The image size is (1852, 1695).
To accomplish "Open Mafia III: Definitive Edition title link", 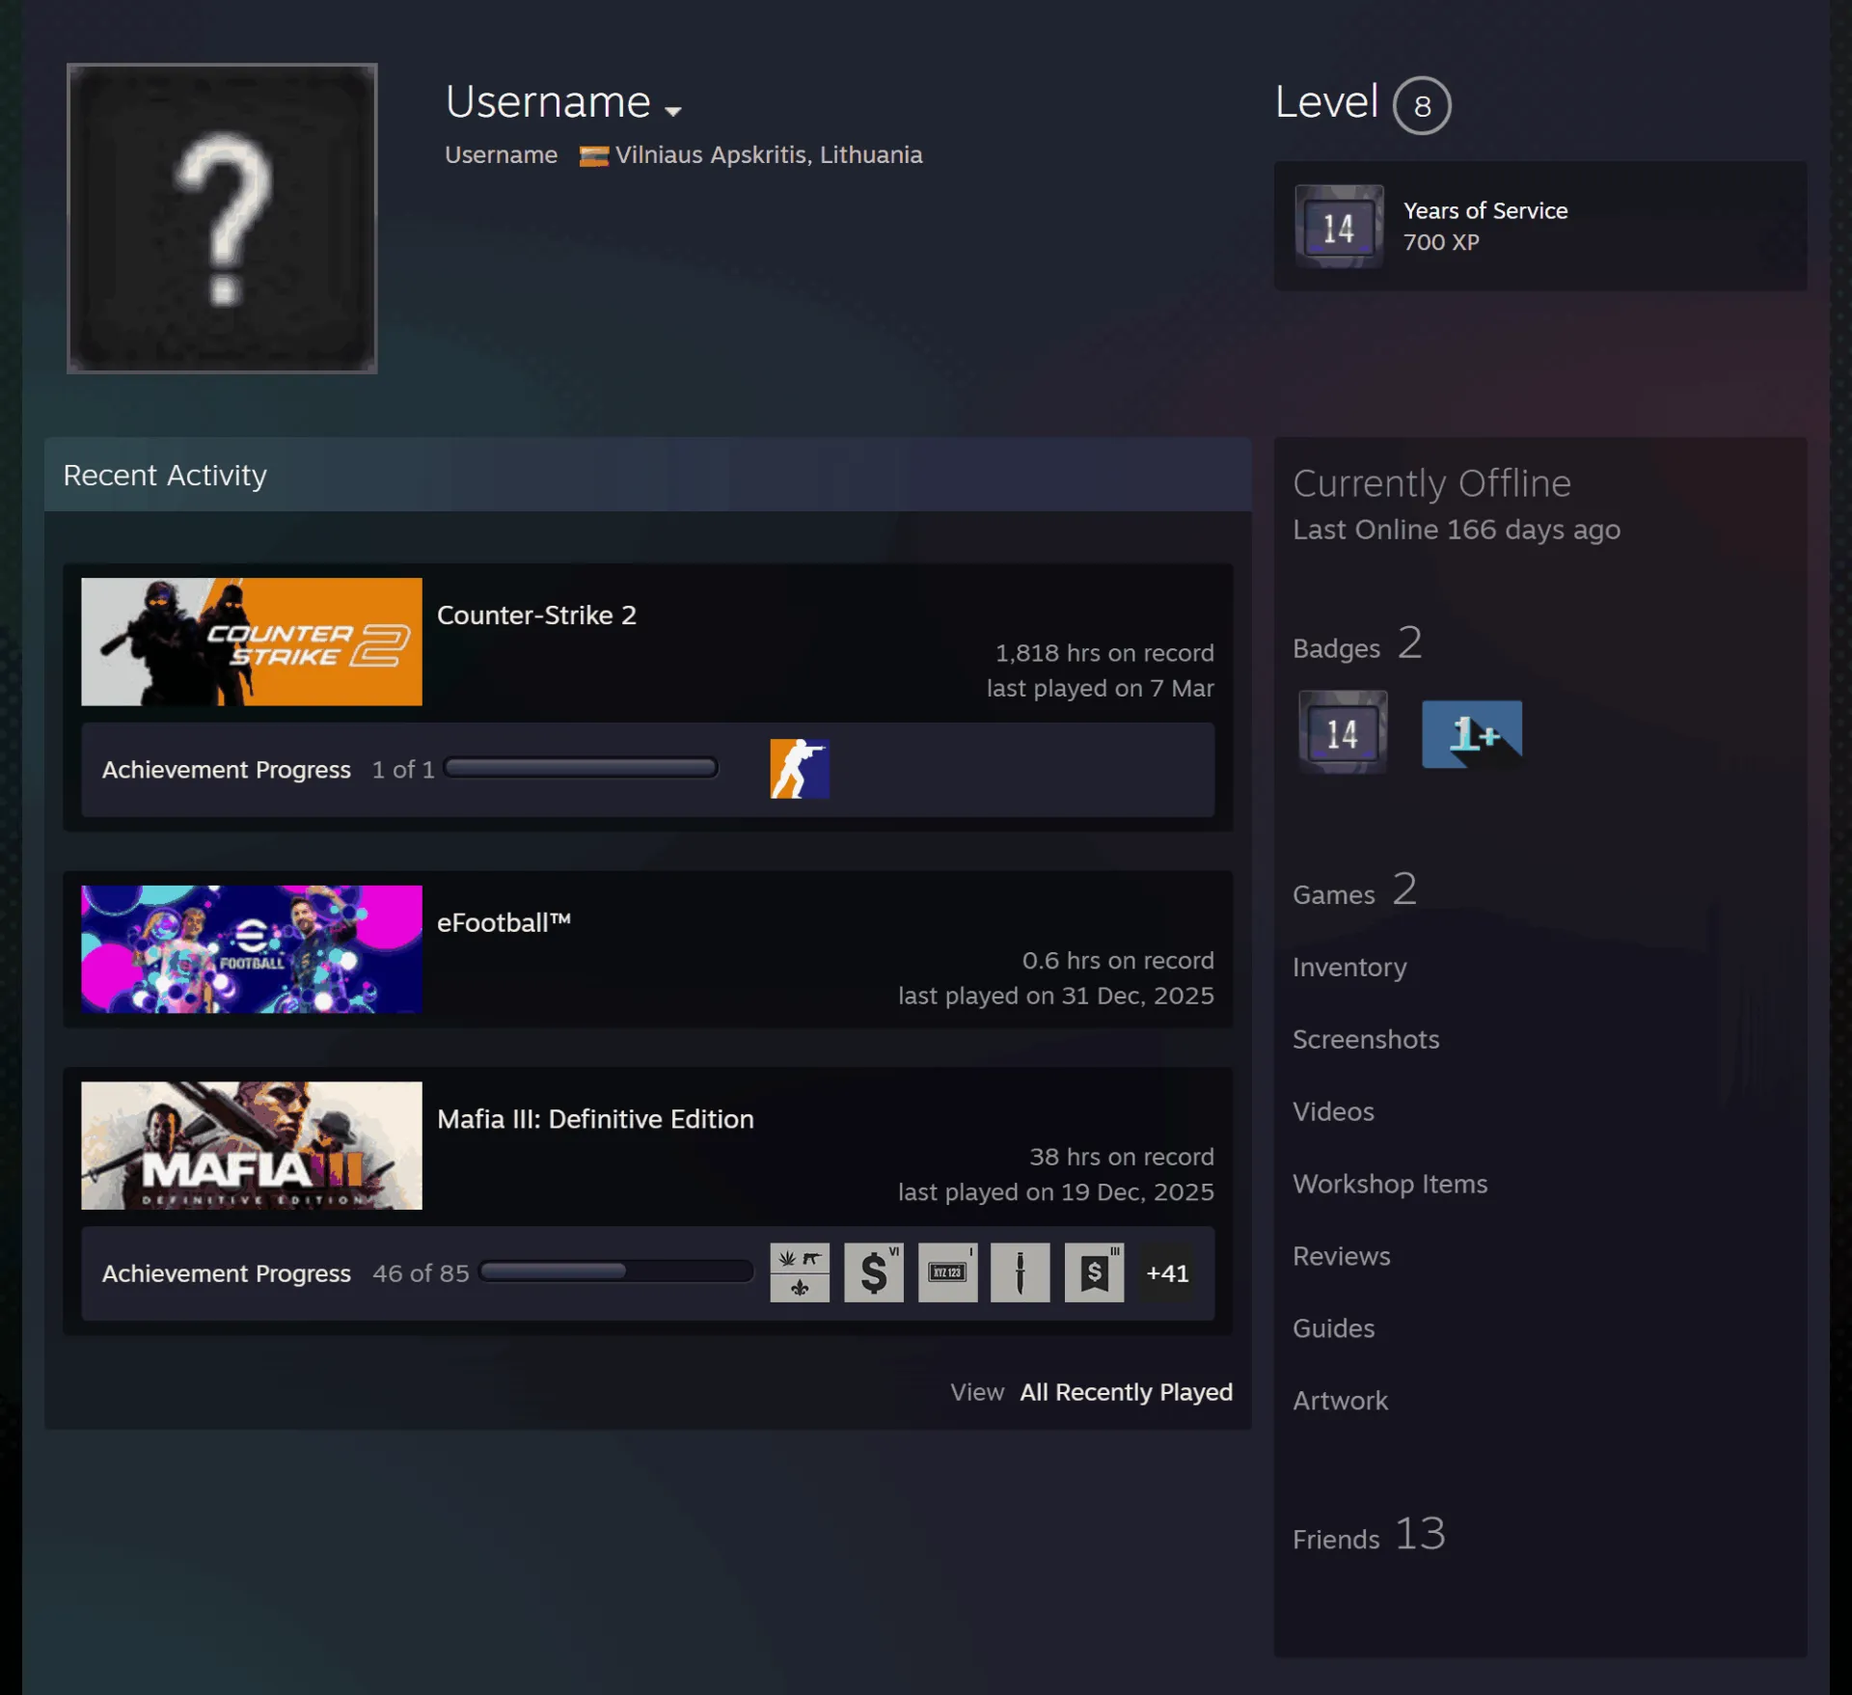I will pos(595,1119).
